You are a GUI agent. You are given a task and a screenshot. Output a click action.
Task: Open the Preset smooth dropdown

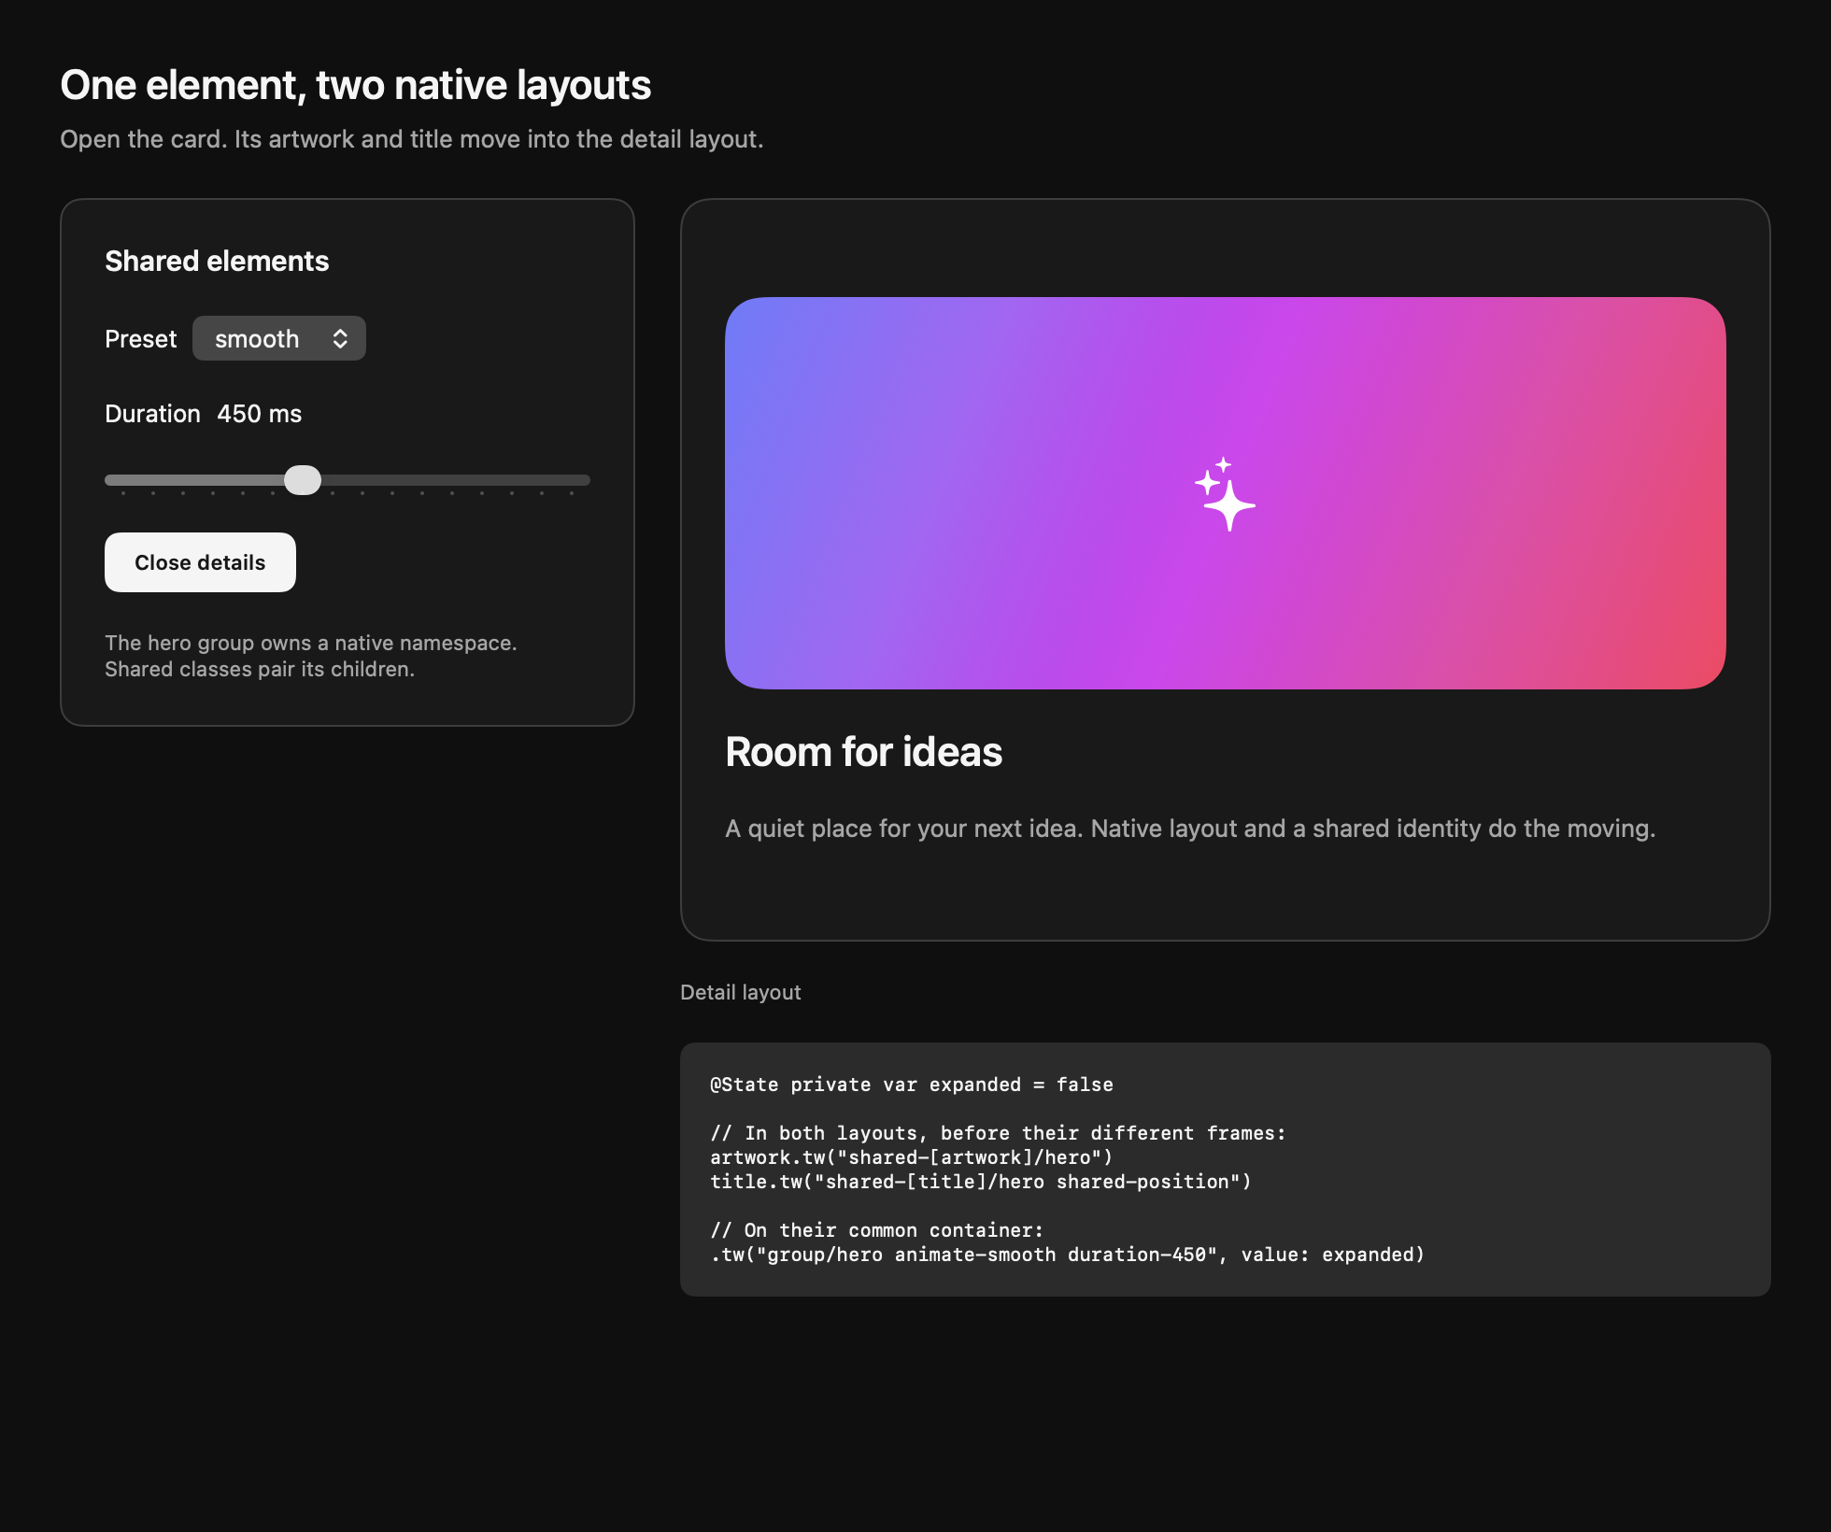(278, 338)
